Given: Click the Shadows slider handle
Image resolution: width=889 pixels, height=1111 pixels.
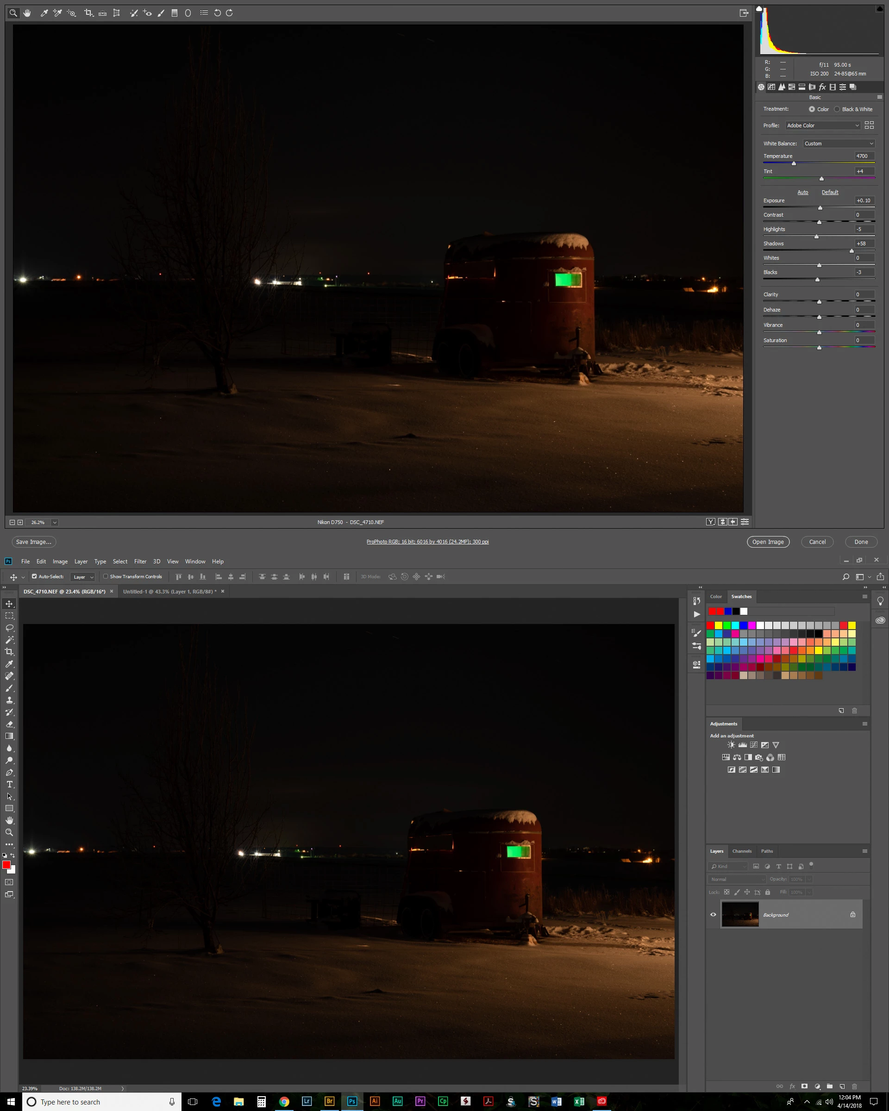Looking at the screenshot, I should pos(851,251).
